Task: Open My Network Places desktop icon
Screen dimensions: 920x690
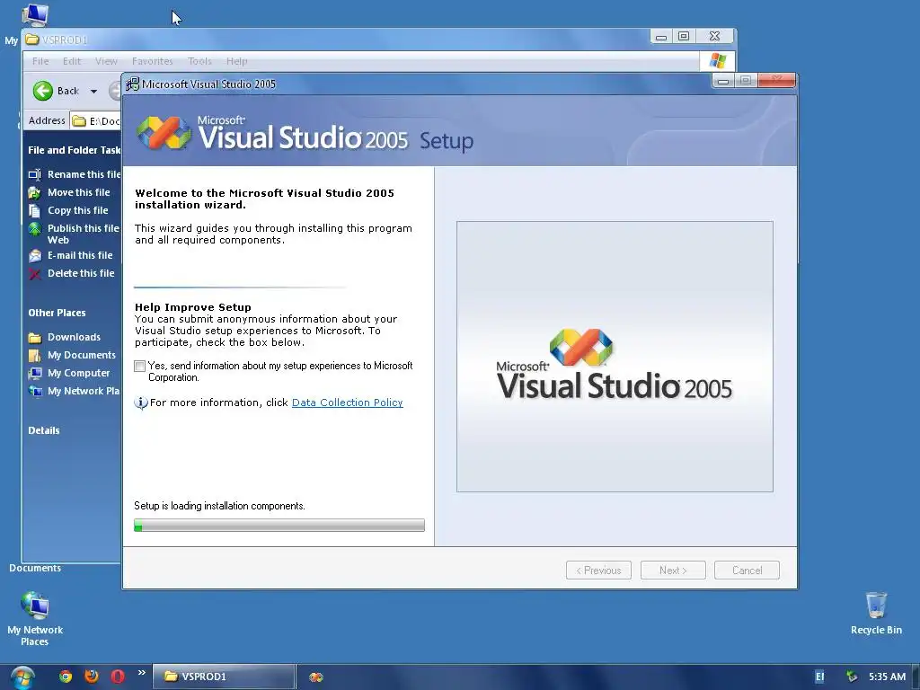Action: 35,619
